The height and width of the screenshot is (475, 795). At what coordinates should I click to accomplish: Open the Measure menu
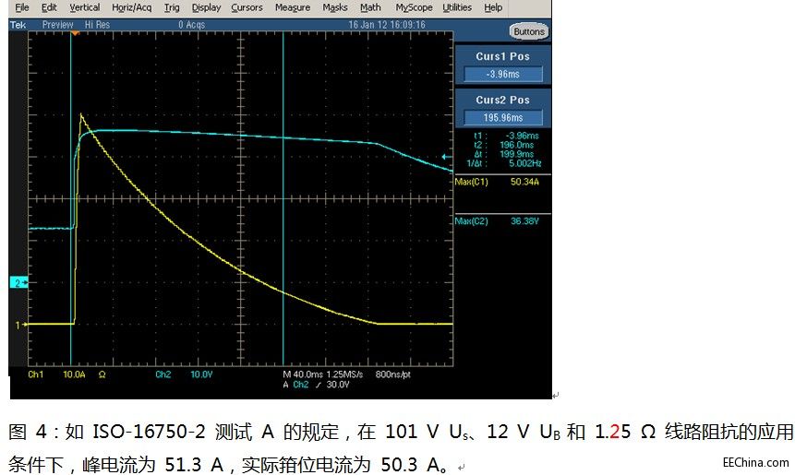[x=293, y=7]
